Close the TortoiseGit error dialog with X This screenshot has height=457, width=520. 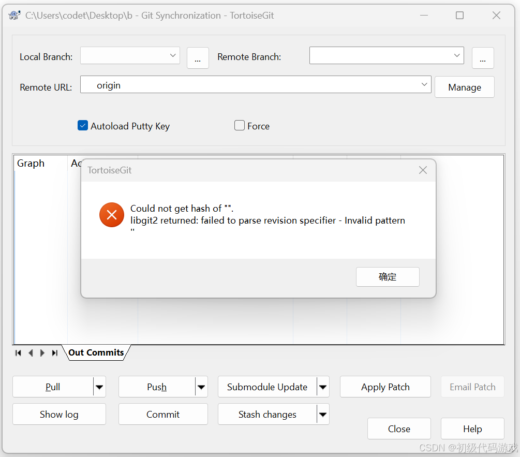(423, 170)
